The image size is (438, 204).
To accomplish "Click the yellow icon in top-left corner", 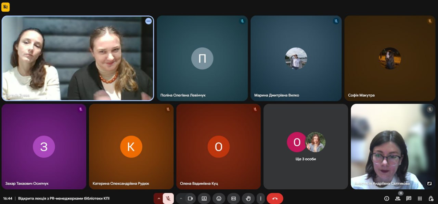I will tap(5, 7).
